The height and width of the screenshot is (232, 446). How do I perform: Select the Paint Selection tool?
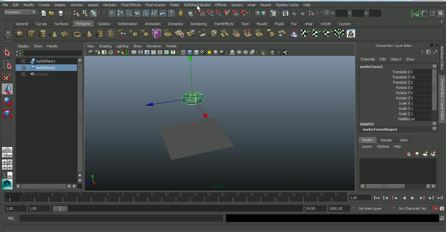click(7, 77)
